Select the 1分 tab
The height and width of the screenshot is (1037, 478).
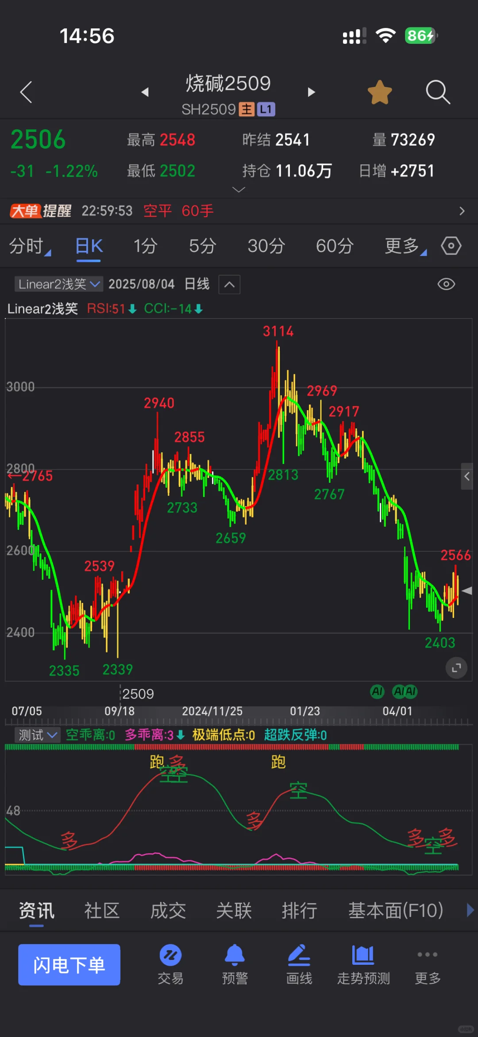[146, 246]
